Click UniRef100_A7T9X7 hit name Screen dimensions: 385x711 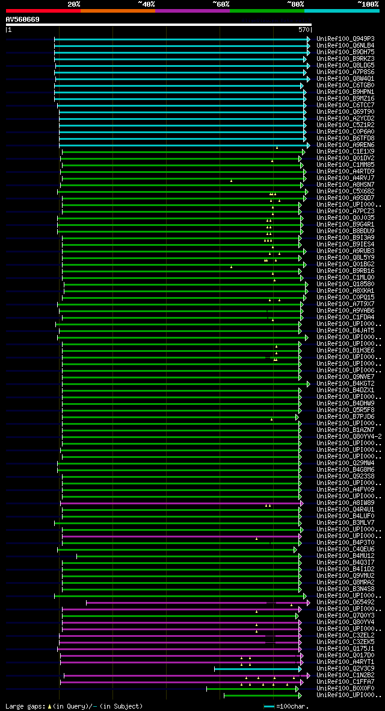tap(345, 304)
